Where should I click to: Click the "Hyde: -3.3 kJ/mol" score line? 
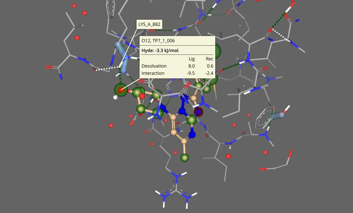[160, 51]
